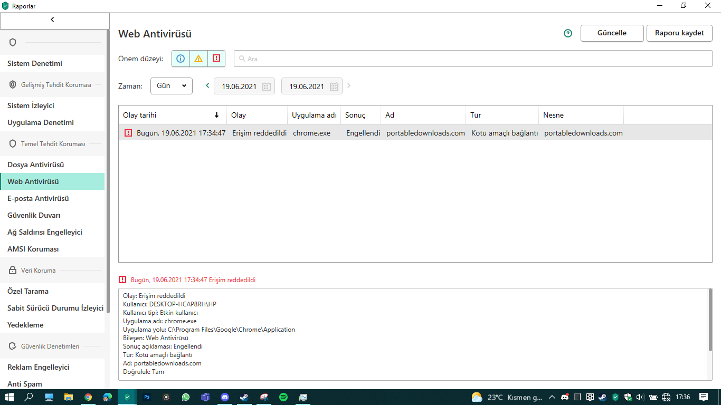The height and width of the screenshot is (405, 721).
Task: Click the Kullanıcı: DESKTOP-HCAP8RH\HP details line
Action: pyautogui.click(x=169, y=304)
